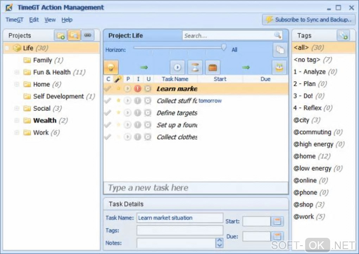
Task: Select the Self Development folder
Action: pyautogui.click(x=59, y=96)
